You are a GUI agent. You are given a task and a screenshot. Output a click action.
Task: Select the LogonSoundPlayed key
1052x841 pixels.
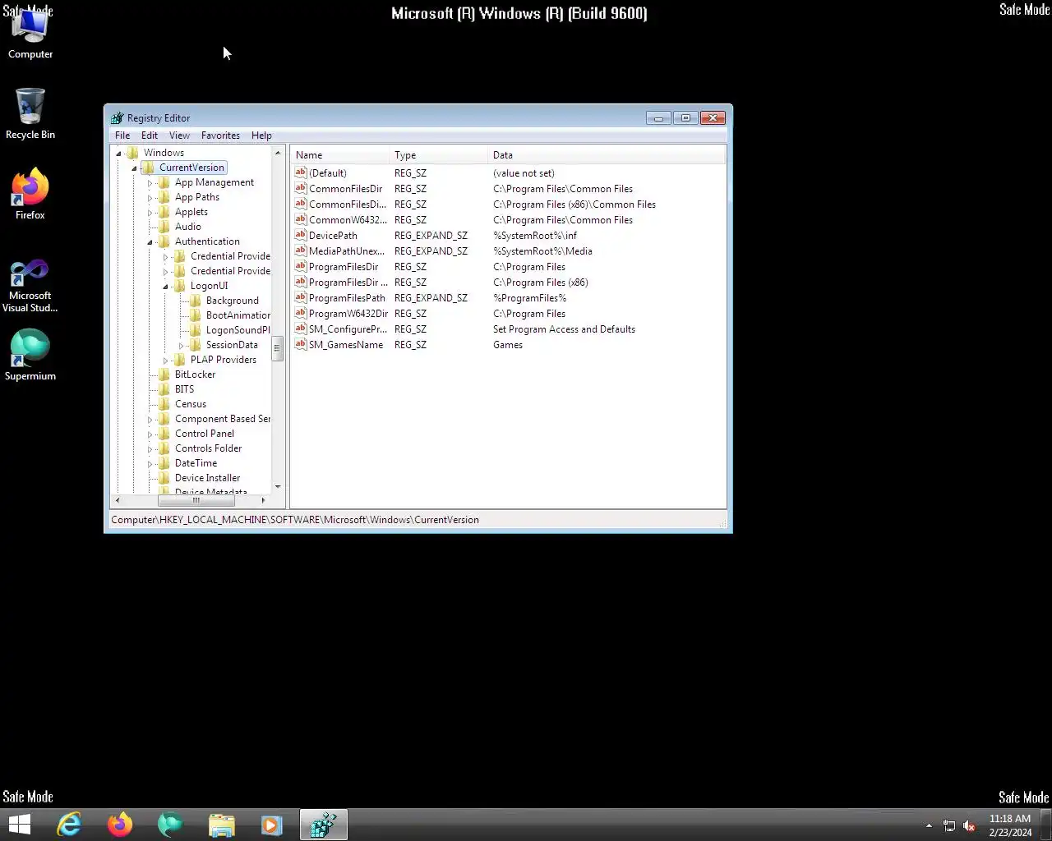[238, 330]
